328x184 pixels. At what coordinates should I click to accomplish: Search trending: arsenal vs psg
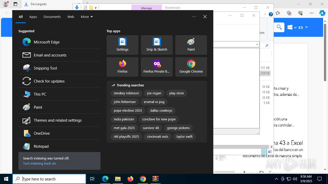coord(154,102)
